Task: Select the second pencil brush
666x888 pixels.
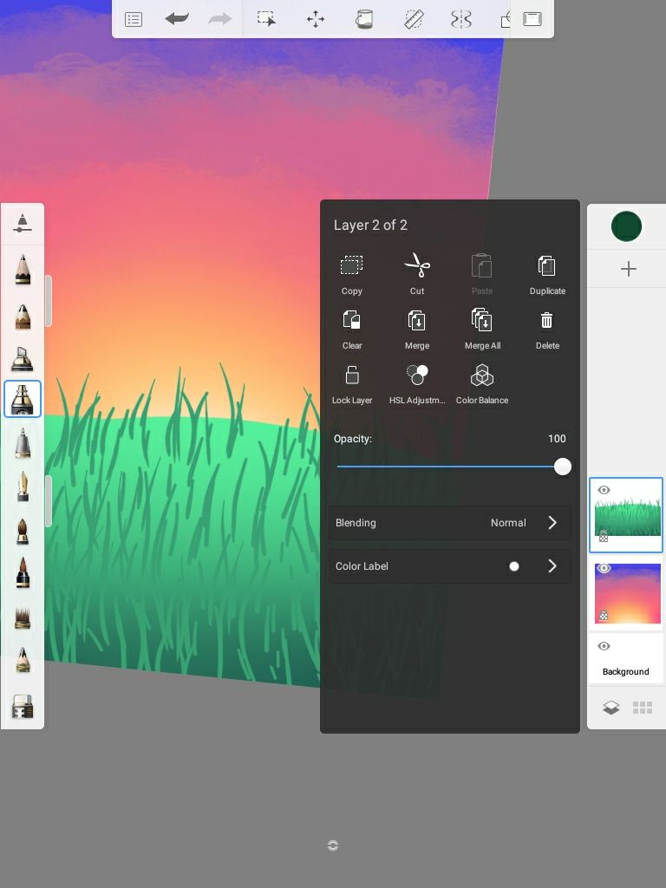Action: (23, 317)
